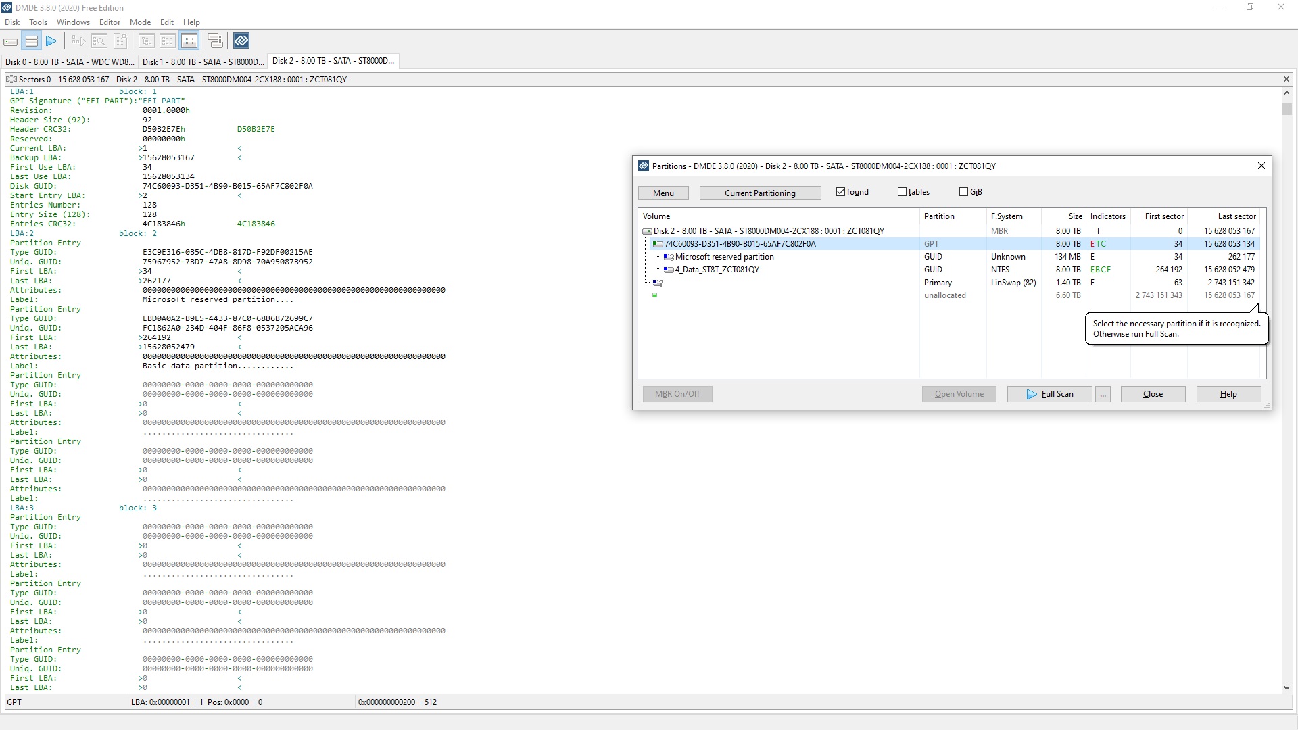This screenshot has height=730, width=1298.
Task: Click the DMDE icon in Partitions dialog title
Action: pyautogui.click(x=644, y=166)
